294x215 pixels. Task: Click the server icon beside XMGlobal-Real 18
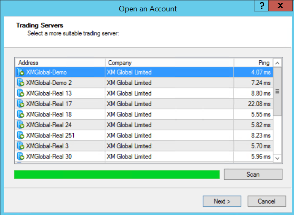click(21, 114)
